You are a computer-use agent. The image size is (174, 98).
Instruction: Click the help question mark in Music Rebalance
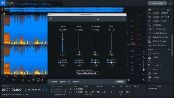(x=123, y=19)
